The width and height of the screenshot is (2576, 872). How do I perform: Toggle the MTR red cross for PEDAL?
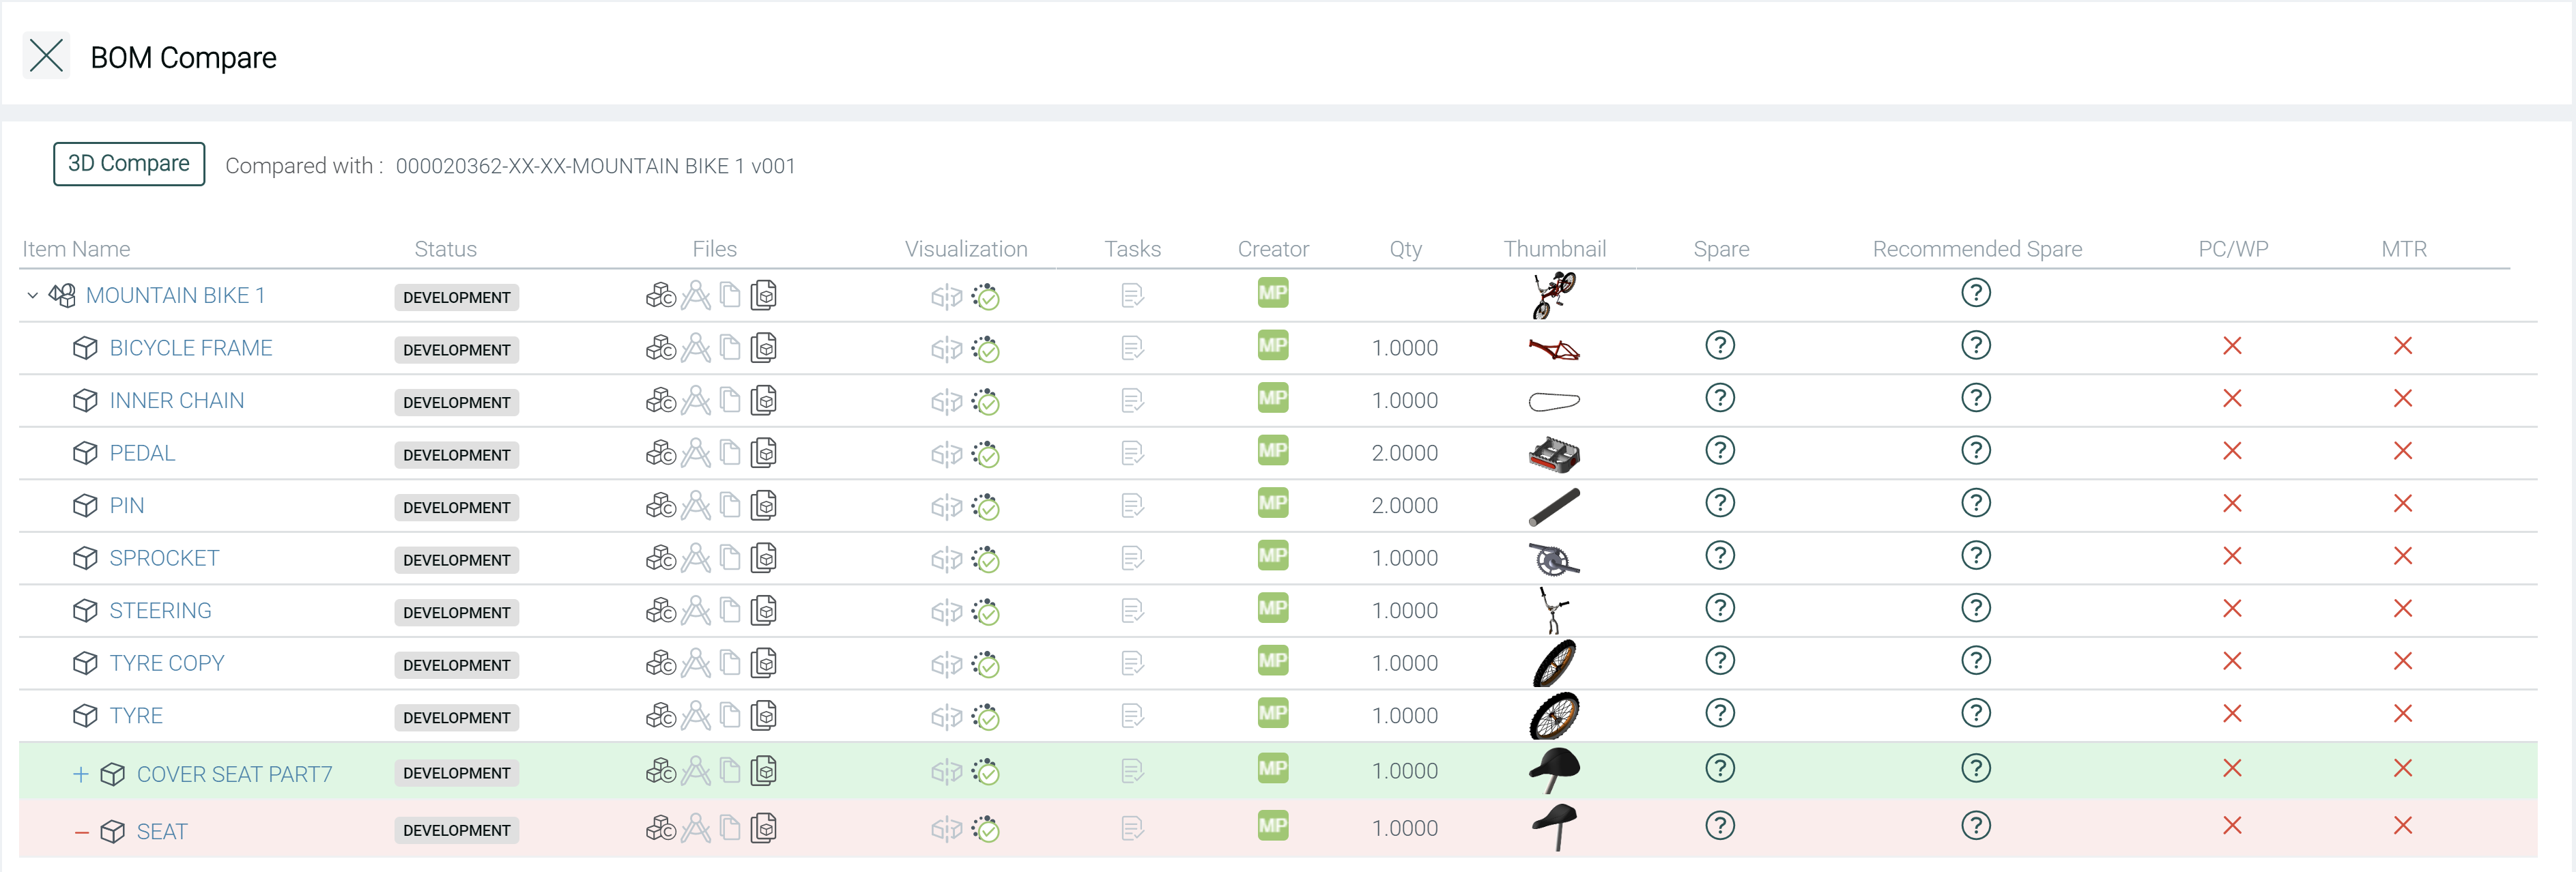coord(2403,451)
